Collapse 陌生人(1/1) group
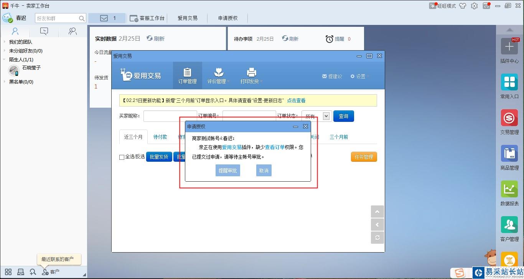524x279 pixels. coord(5,59)
